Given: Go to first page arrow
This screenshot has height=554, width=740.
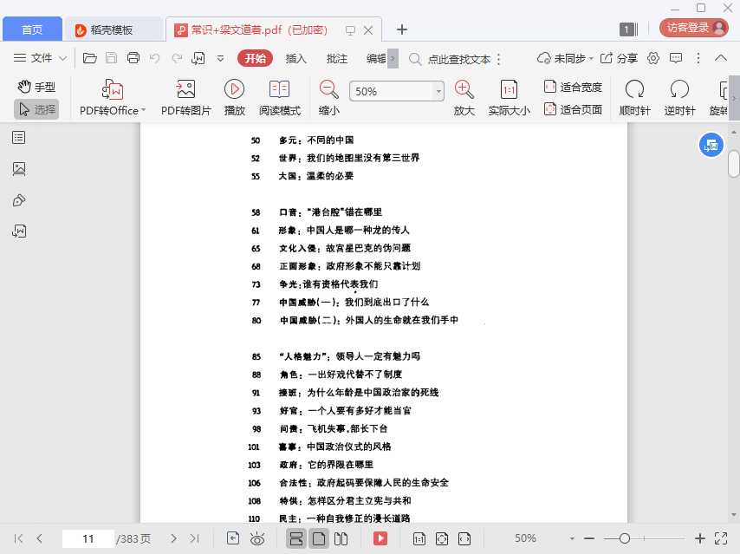Looking at the screenshot, I should pos(19,538).
